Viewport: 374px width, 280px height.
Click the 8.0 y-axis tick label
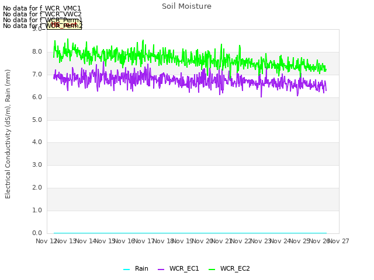[x=37, y=52]
